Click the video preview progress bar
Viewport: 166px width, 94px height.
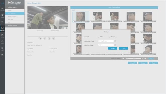(x=47, y=36)
